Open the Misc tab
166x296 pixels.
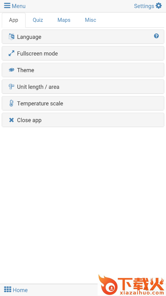(90, 20)
